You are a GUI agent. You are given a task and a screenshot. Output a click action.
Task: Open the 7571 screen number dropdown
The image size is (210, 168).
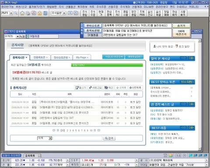[11, 13]
